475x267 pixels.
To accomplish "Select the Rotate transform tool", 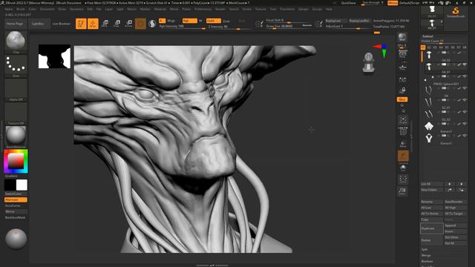I will (128, 23).
